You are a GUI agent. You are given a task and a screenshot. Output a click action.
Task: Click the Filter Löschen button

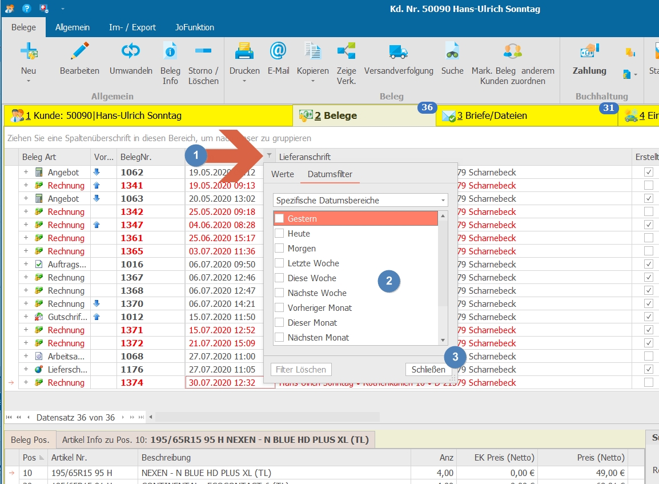(x=301, y=369)
